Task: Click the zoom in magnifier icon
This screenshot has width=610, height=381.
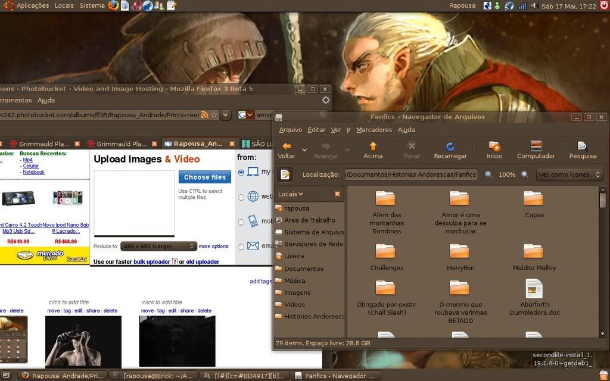Action: tap(525, 174)
